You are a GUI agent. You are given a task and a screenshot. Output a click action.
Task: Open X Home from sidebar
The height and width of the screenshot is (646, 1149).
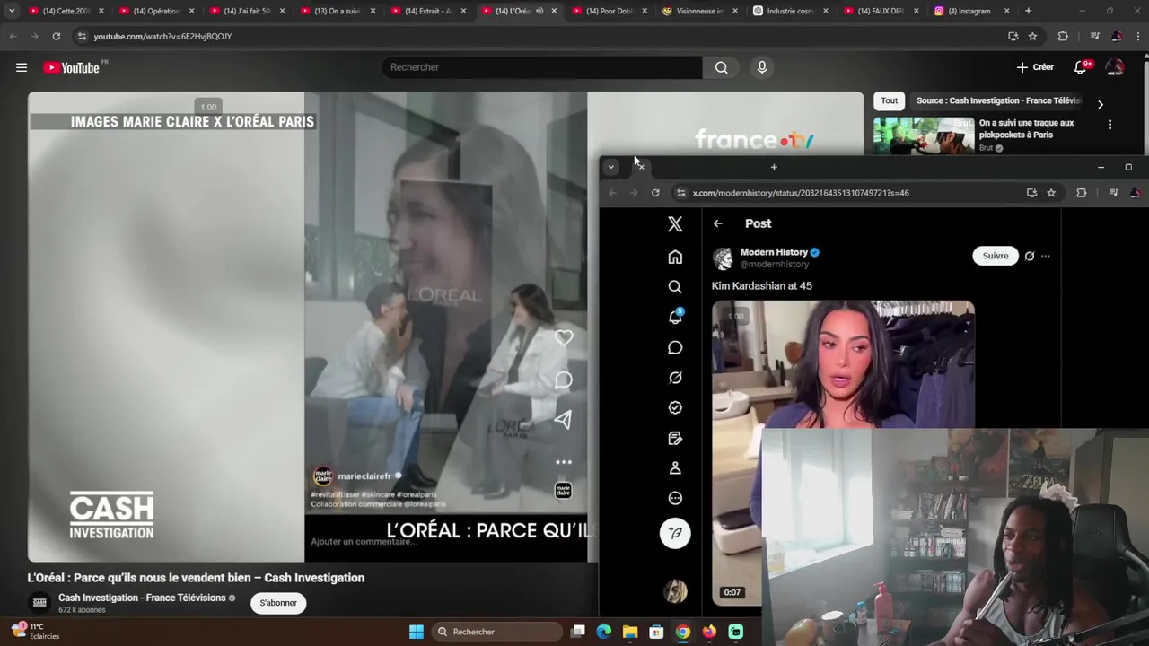675,258
